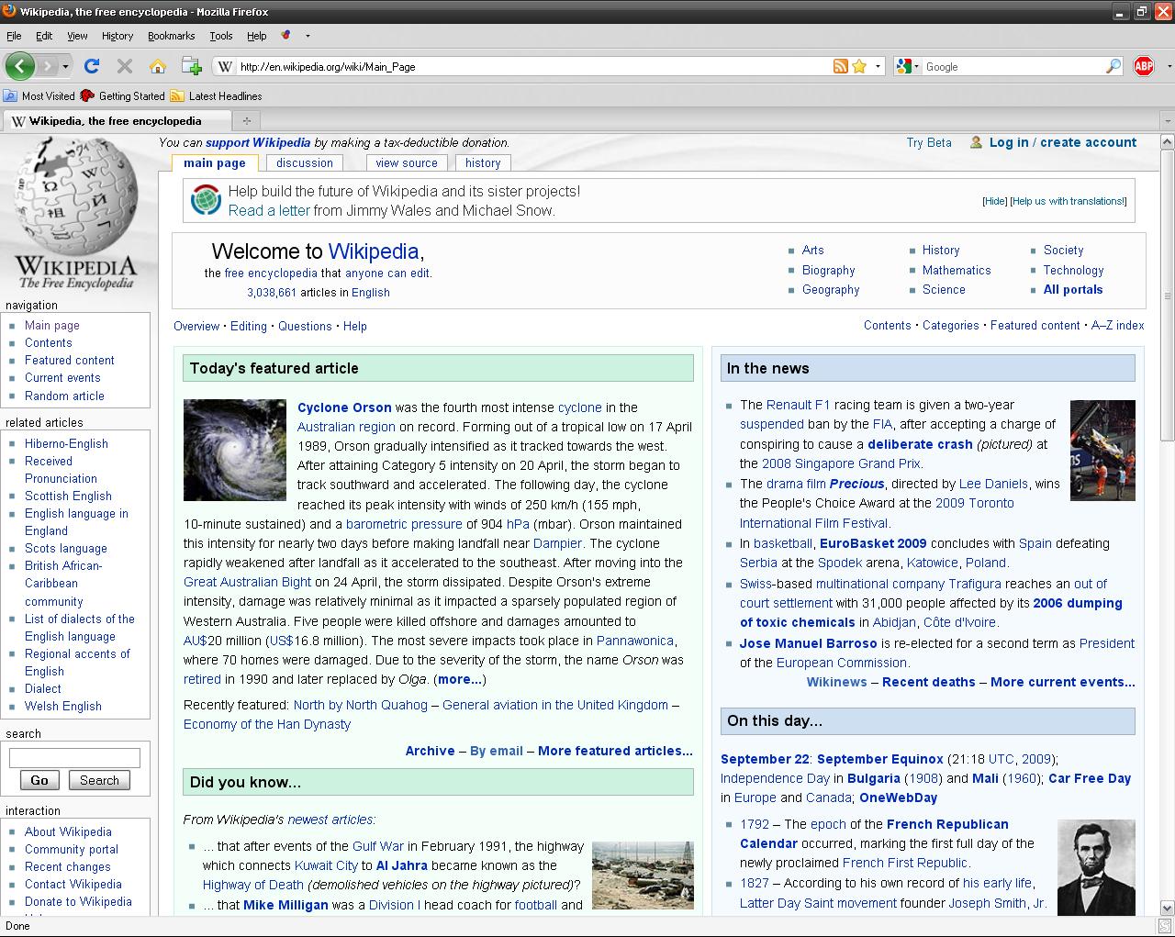Open the view source tab
Screen dimensions: 1175x937
click(x=407, y=163)
